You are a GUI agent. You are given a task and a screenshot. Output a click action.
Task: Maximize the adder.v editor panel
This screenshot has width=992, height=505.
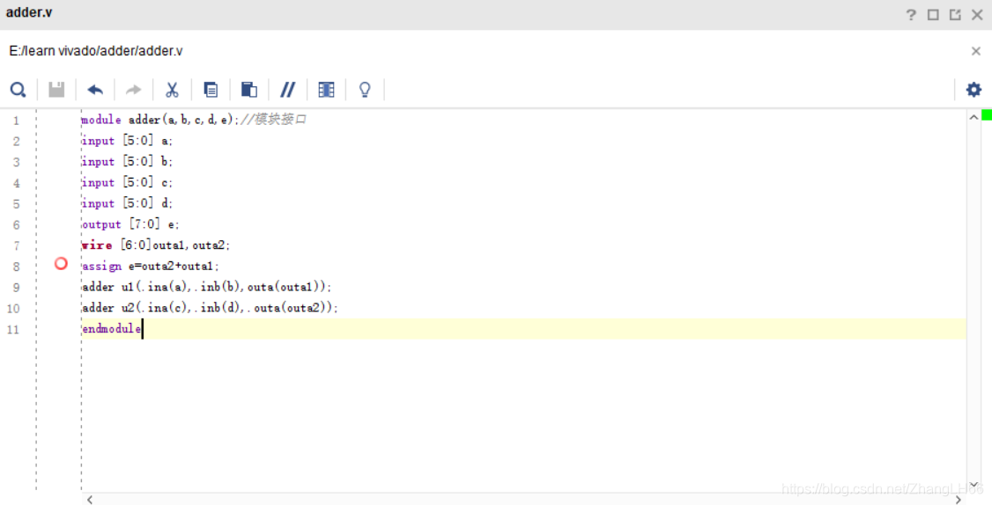(933, 15)
